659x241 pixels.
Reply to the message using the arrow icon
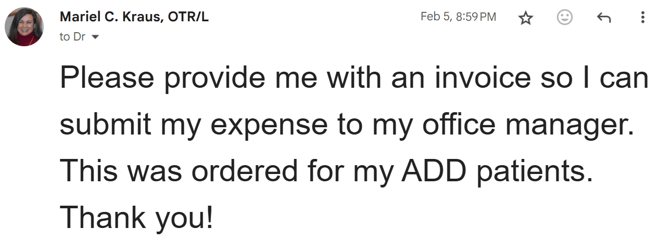click(603, 18)
